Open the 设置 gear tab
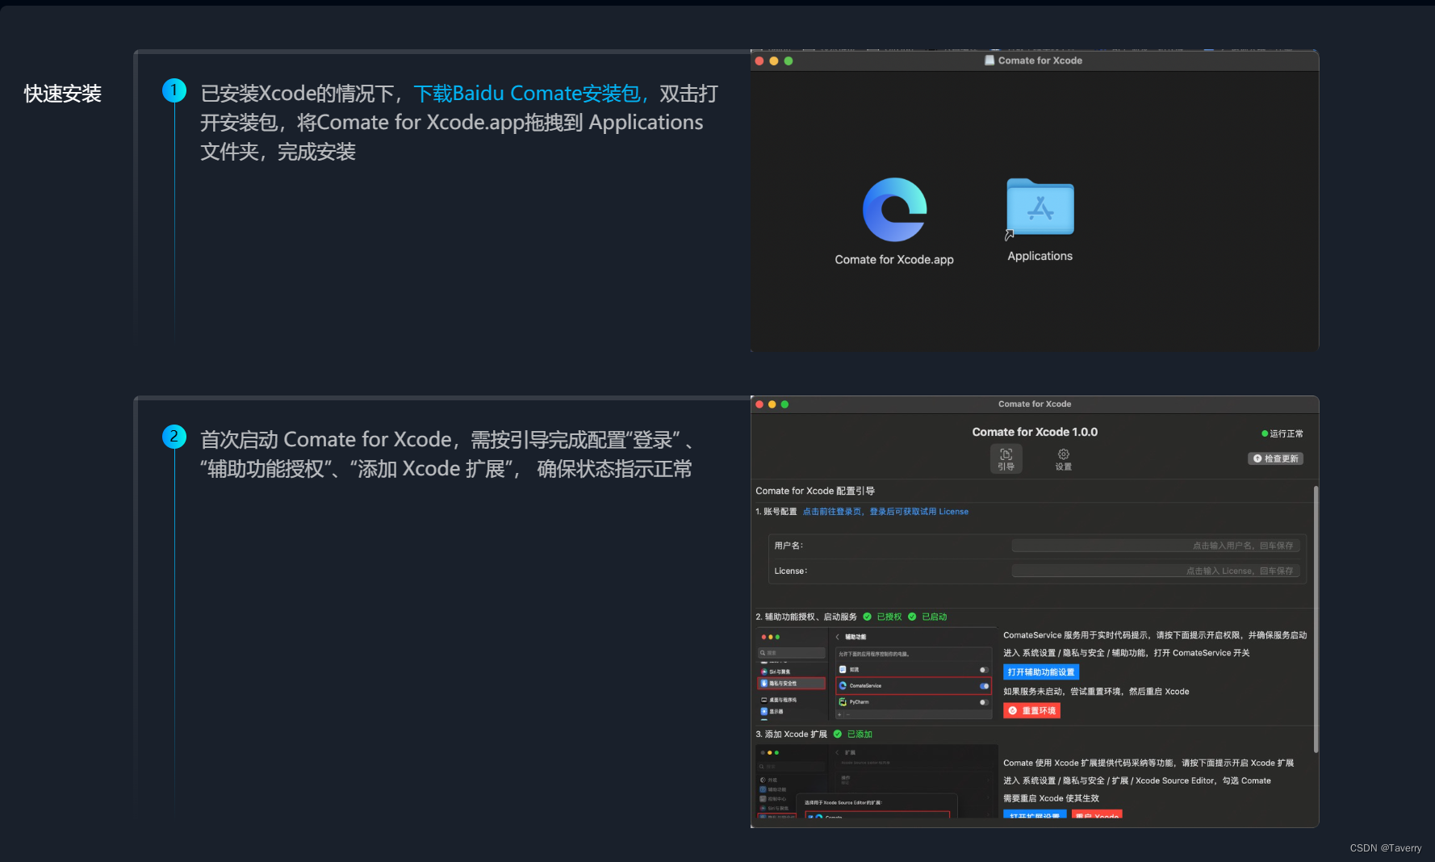The image size is (1435, 862). 1063,459
